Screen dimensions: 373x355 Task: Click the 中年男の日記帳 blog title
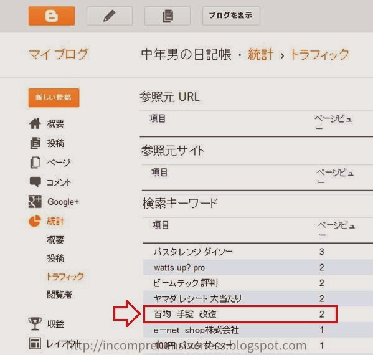pyautogui.click(x=186, y=54)
